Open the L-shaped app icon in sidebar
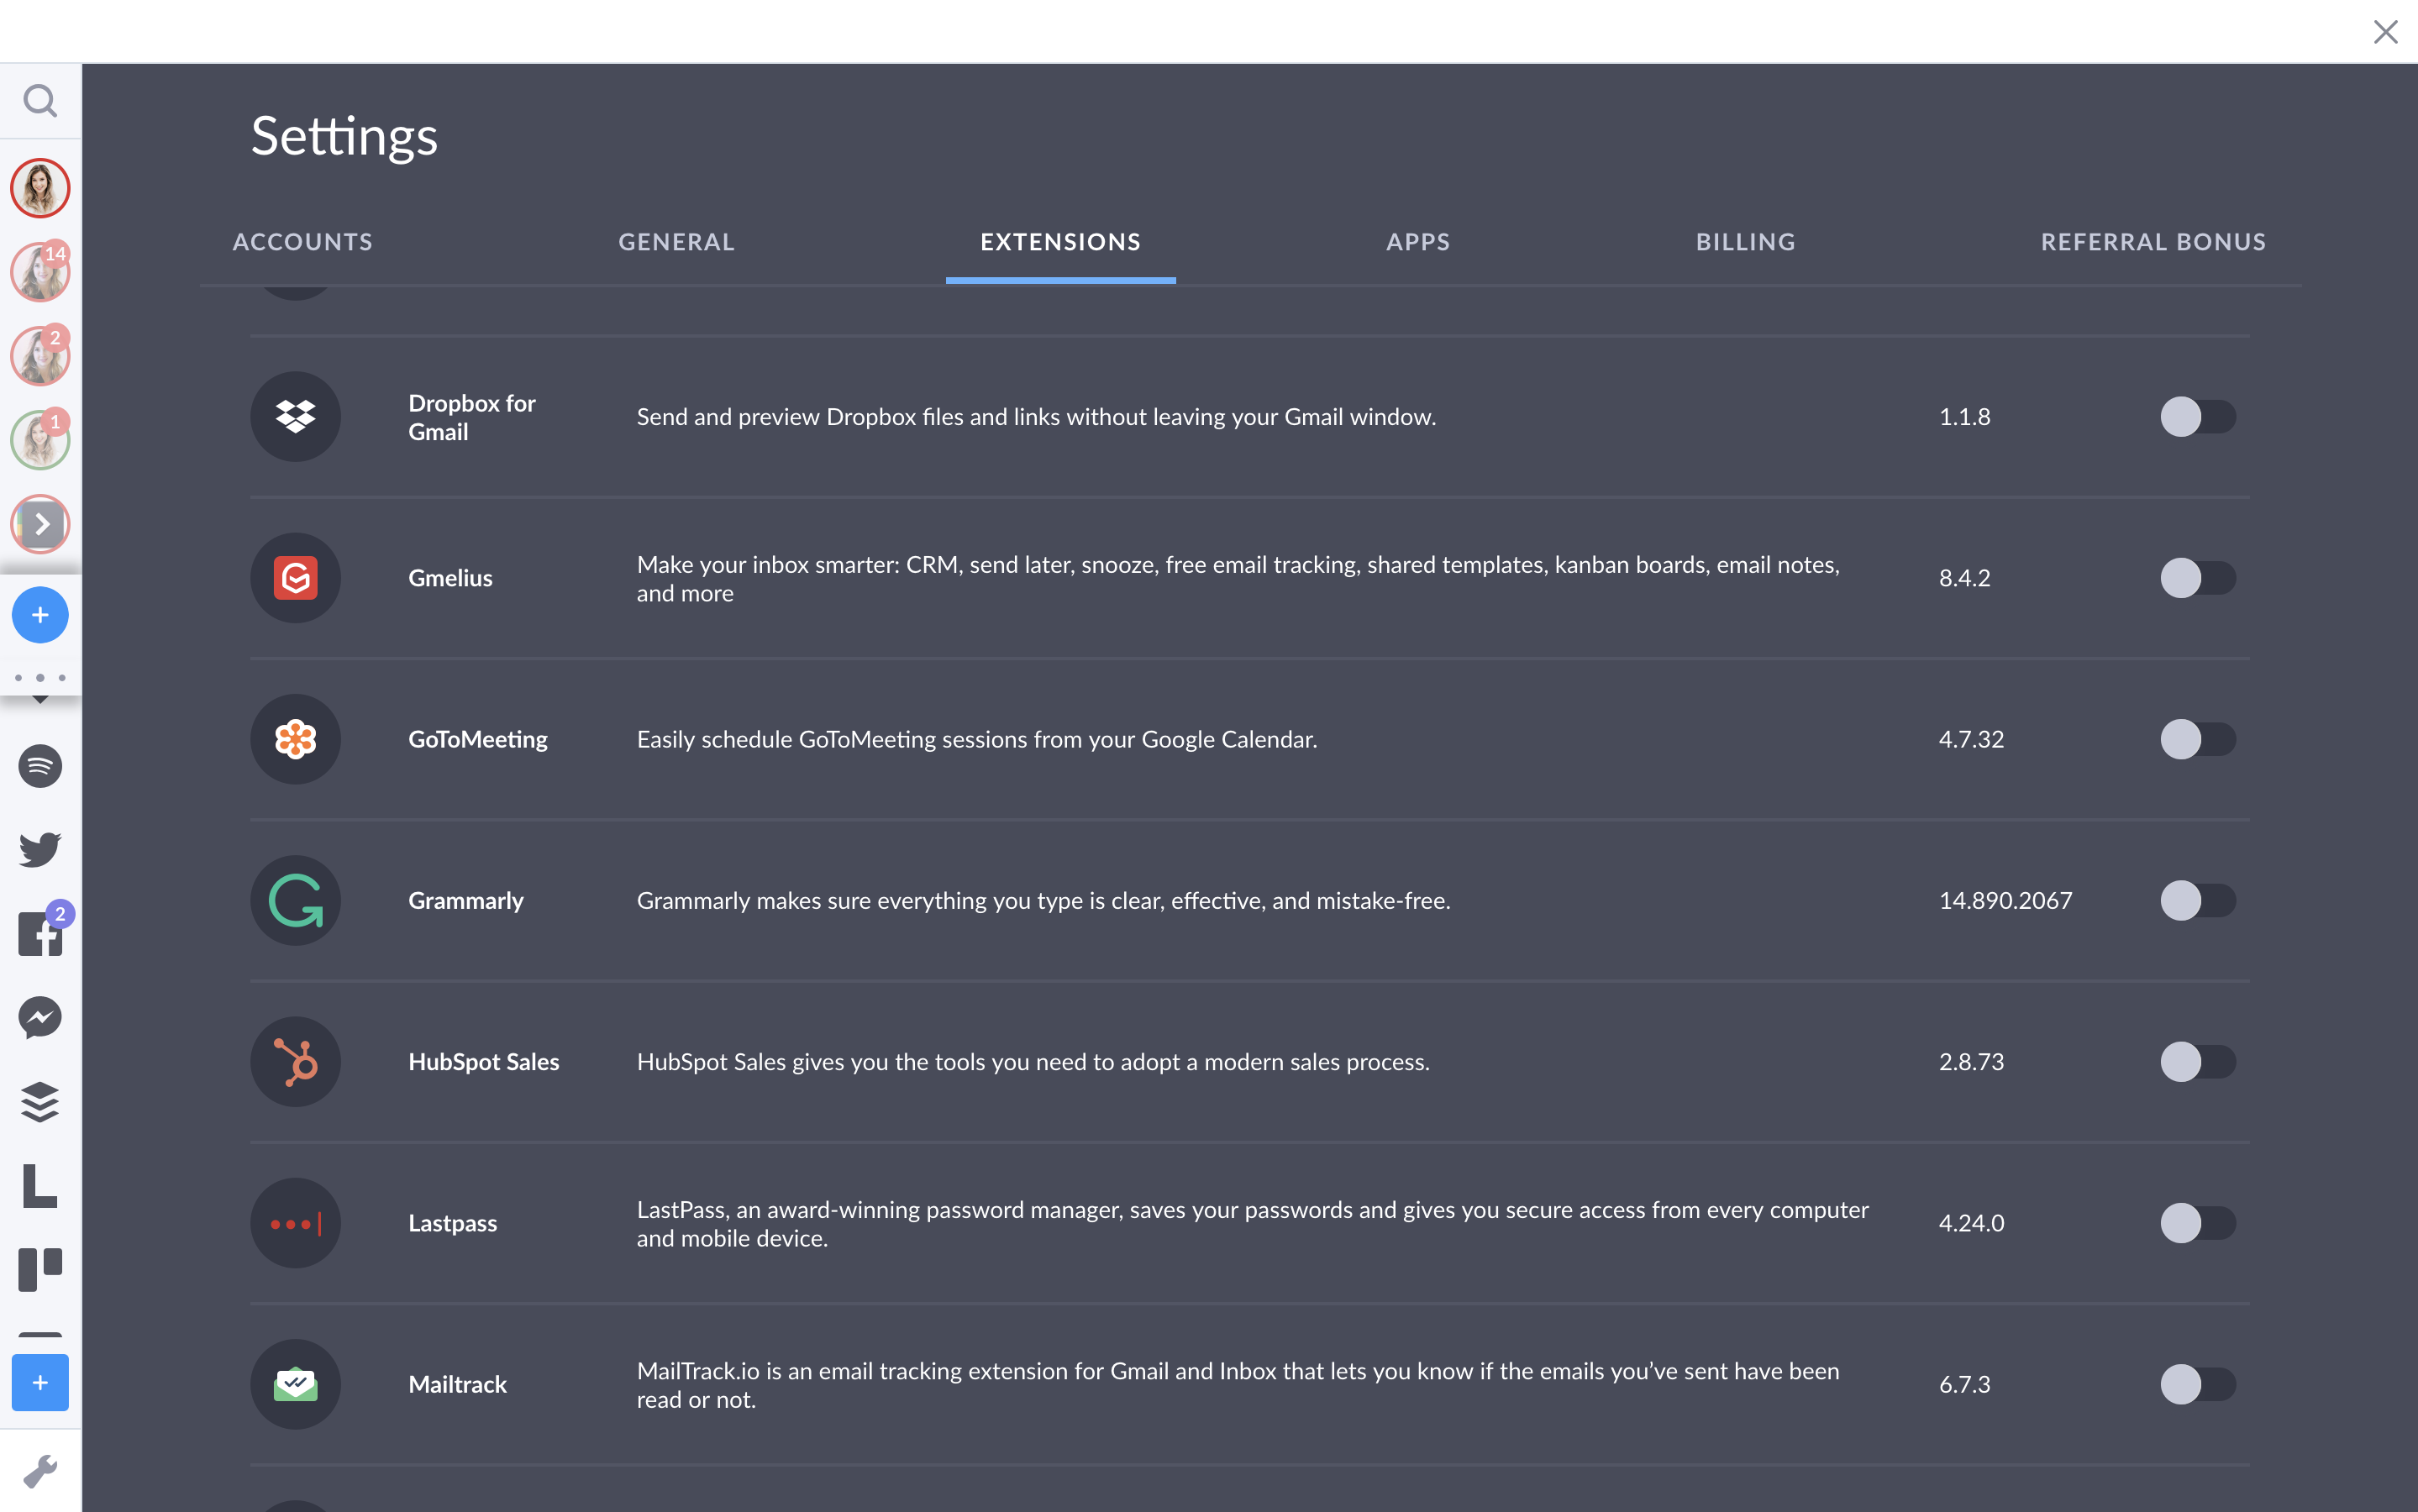 [40, 1186]
